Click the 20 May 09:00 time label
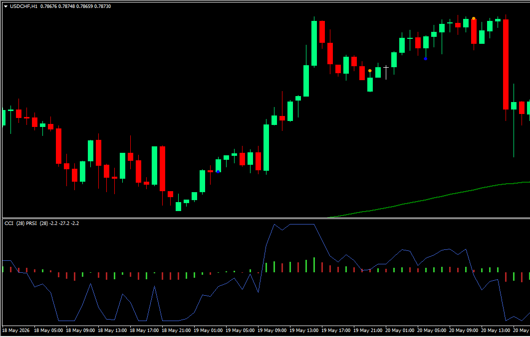This screenshot has width=530, height=337. (x=463, y=331)
